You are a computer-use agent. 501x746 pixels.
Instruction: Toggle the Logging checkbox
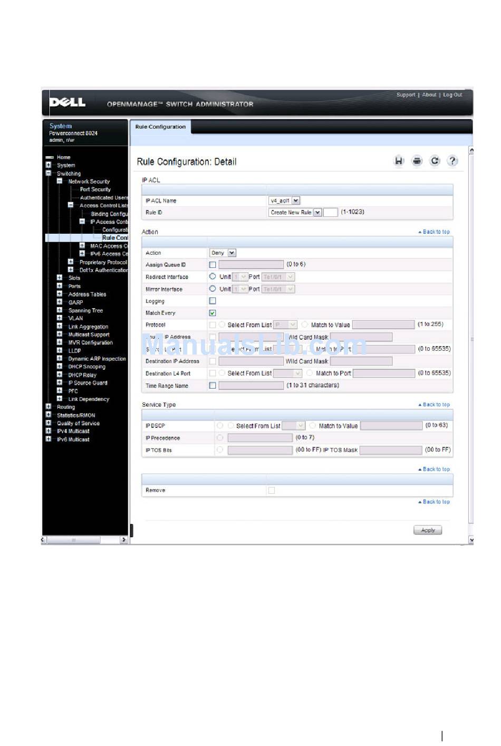(x=213, y=301)
